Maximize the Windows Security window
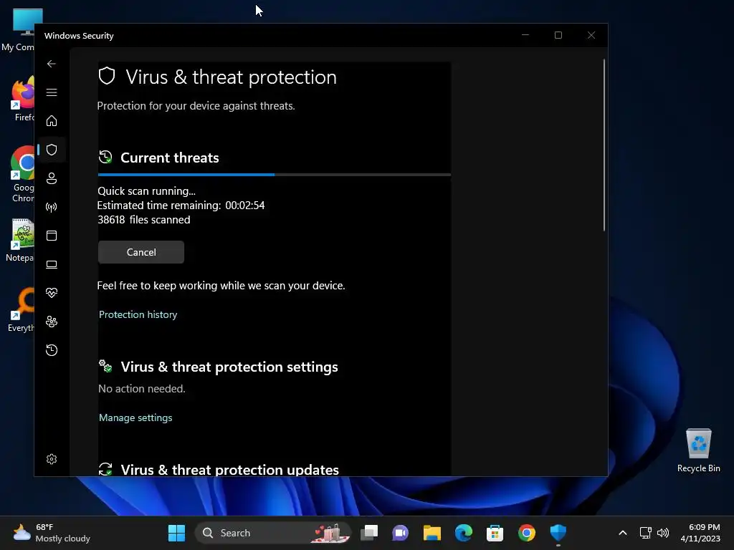This screenshot has width=734, height=550. pos(558,36)
